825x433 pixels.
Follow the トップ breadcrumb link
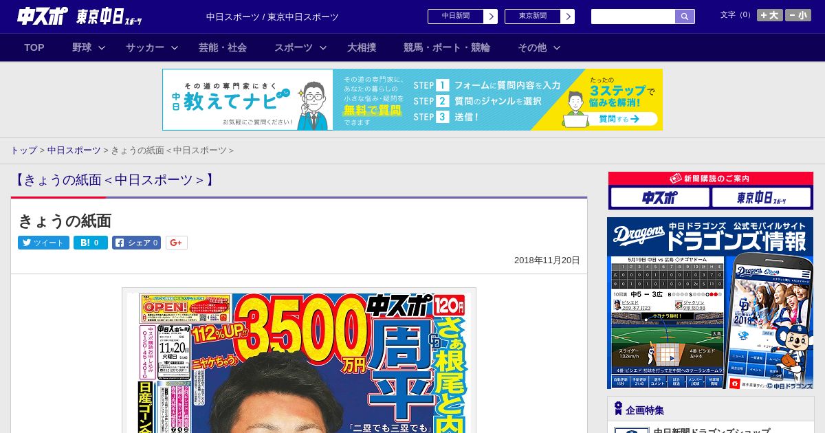[x=23, y=150]
